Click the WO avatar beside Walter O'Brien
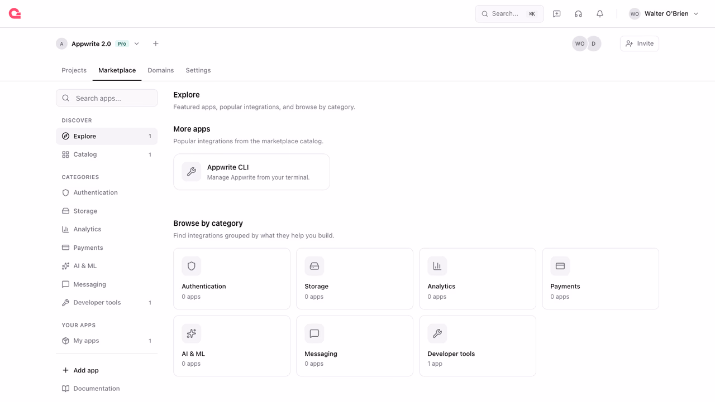 pos(635,14)
